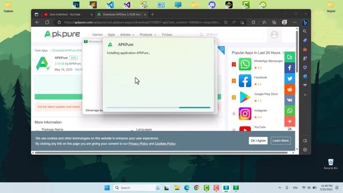Expand the Articles dropdown menu
This screenshot has height=193, width=343.
tap(127, 34)
